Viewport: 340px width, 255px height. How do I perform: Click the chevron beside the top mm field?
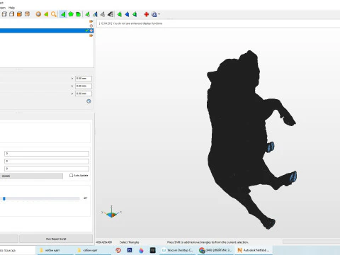click(72, 79)
